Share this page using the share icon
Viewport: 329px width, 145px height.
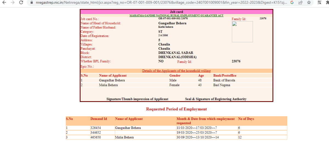coord(300,2)
